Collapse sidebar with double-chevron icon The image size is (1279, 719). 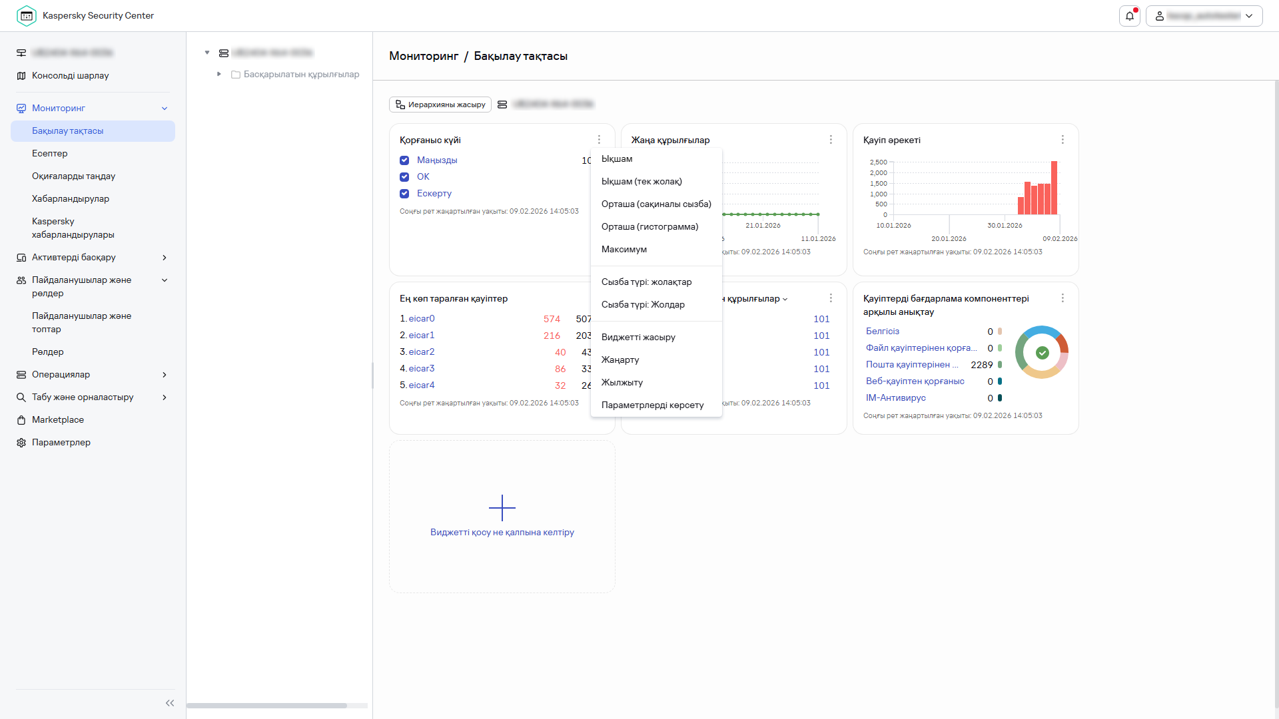tap(170, 703)
